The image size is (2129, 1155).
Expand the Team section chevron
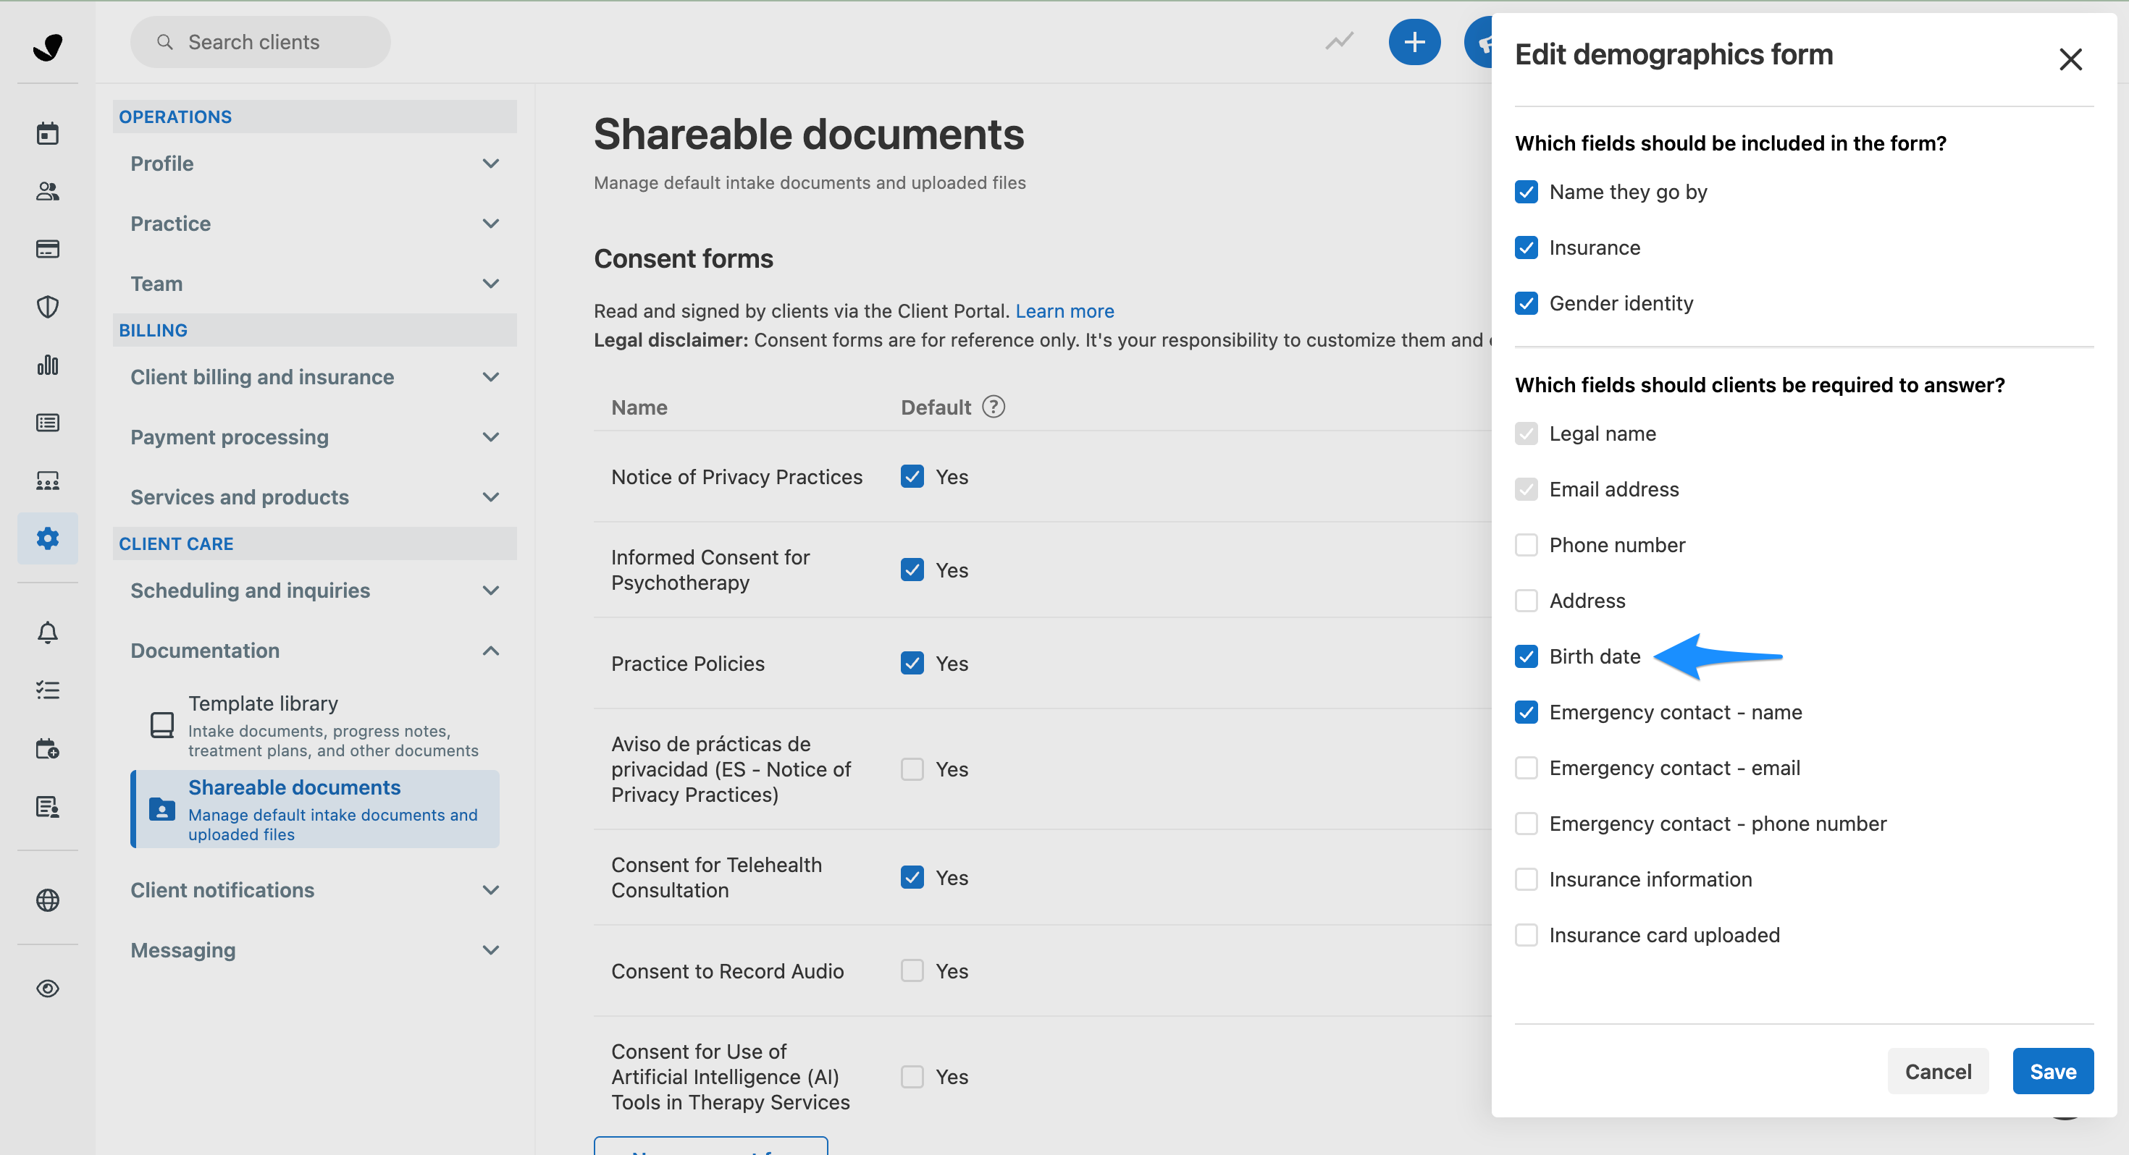pos(491,284)
